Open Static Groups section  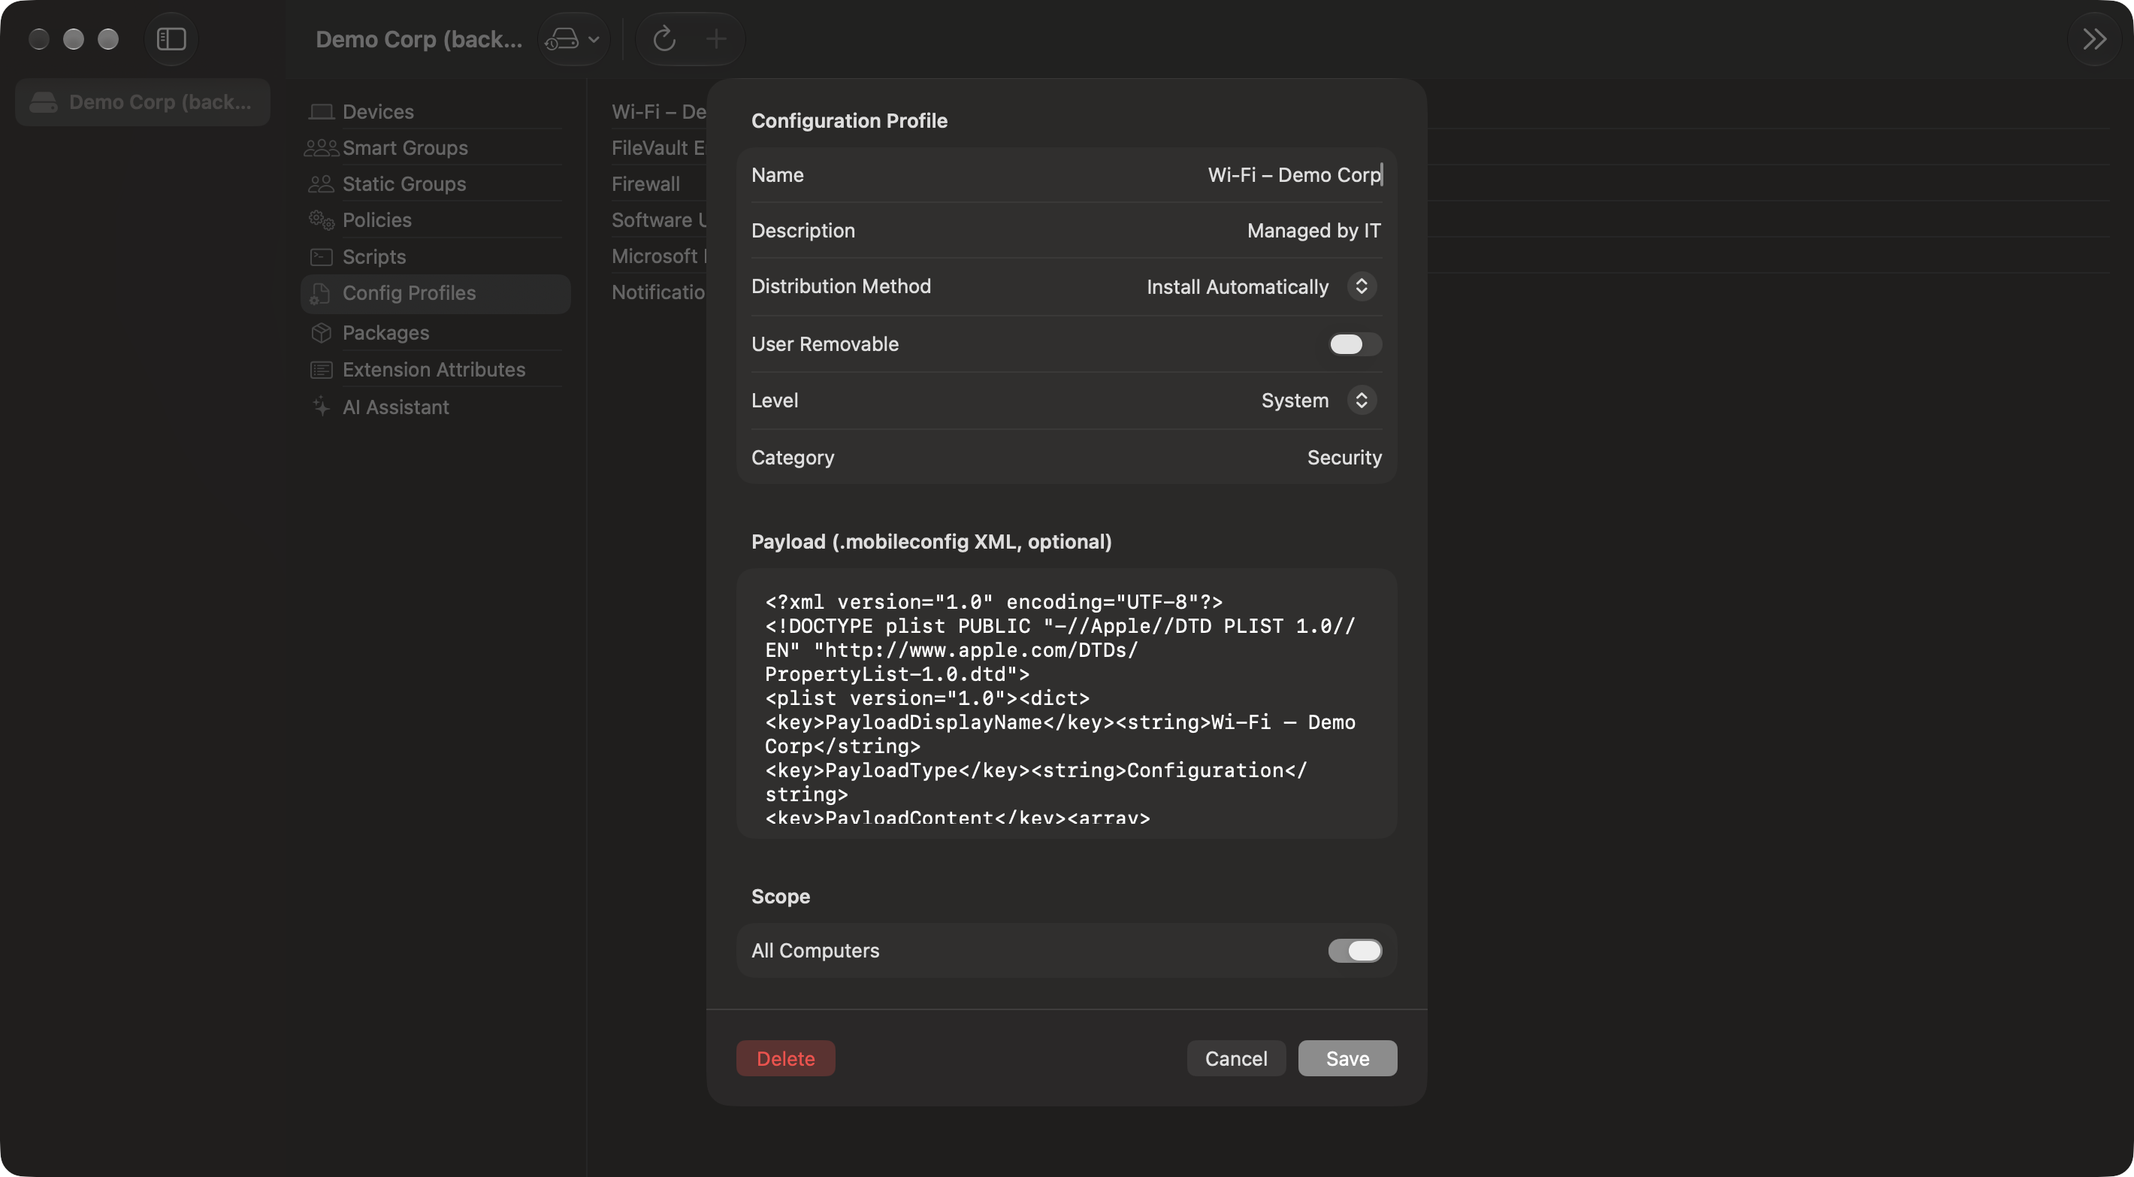click(x=436, y=183)
